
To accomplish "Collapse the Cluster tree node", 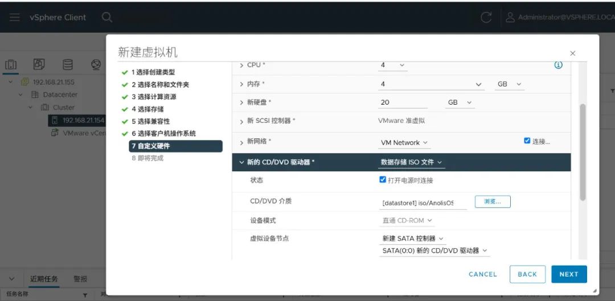I will point(31,107).
